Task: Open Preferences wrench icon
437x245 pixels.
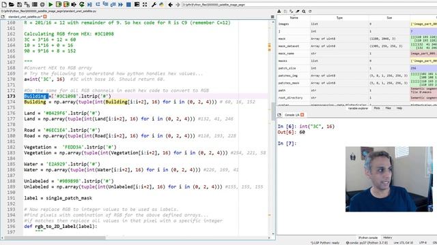Action: tap(154, 5)
